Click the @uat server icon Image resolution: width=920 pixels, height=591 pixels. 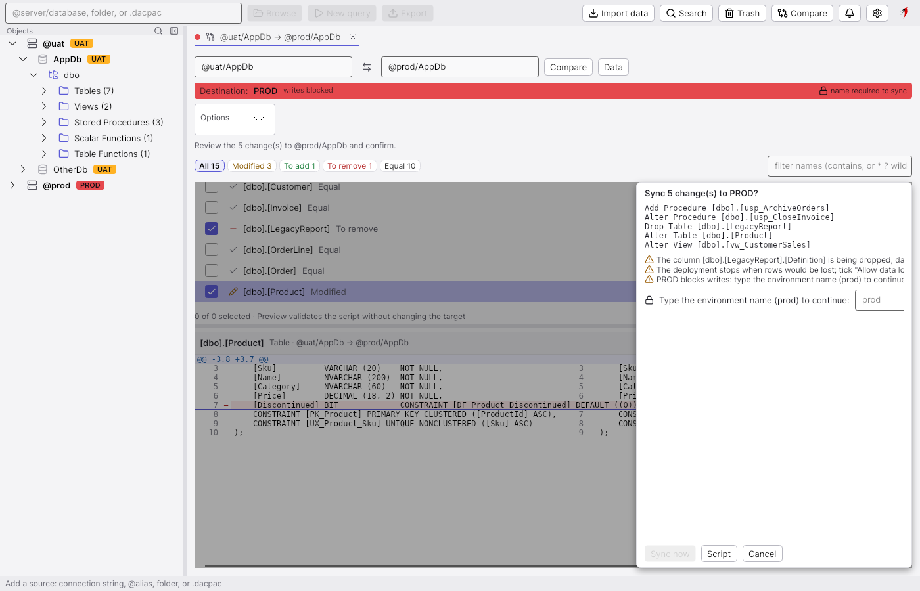(32, 43)
